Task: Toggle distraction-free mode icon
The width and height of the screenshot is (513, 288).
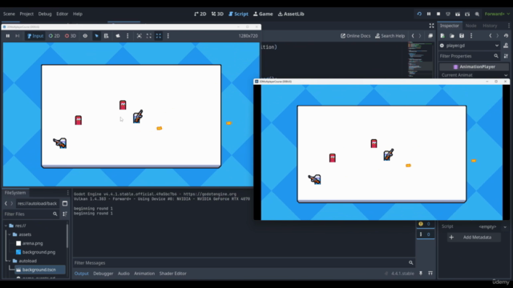Action: pyautogui.click(x=431, y=26)
